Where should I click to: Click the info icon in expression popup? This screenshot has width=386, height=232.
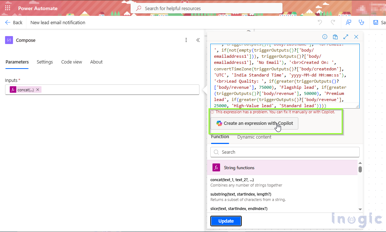tap(325, 37)
